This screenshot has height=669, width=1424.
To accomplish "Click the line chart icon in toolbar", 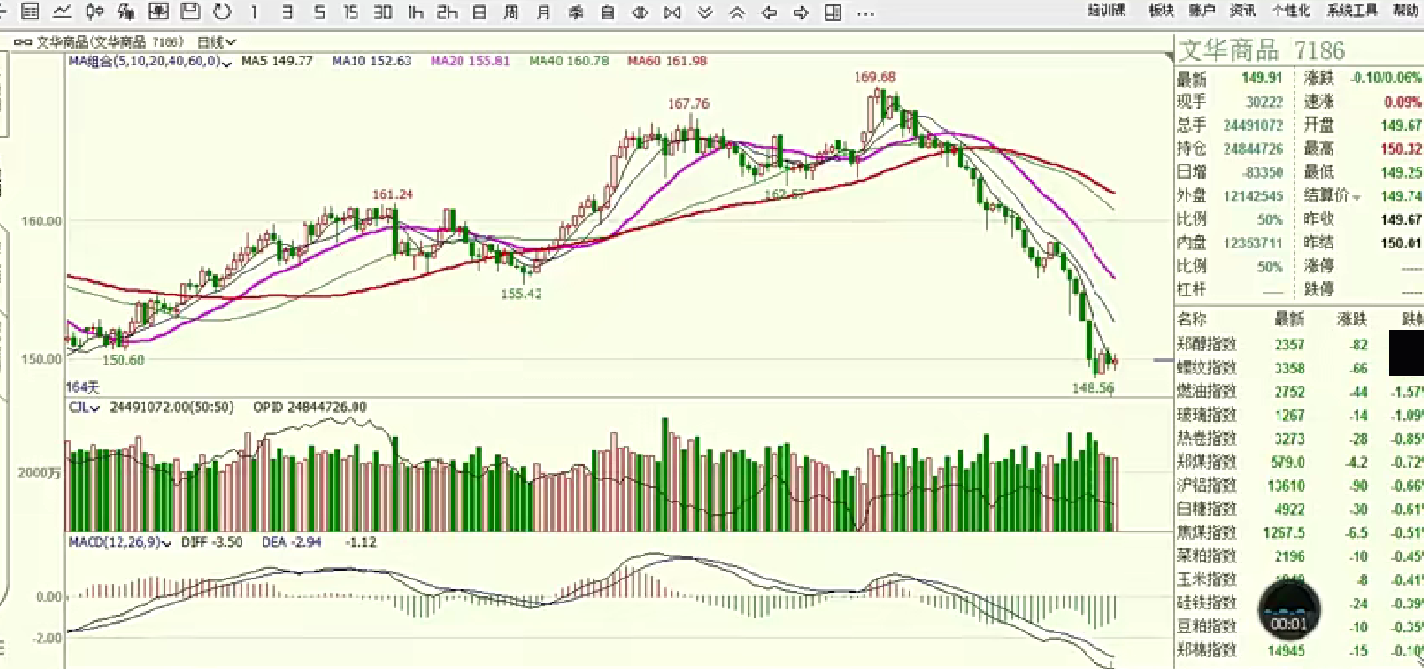I will click(x=62, y=12).
